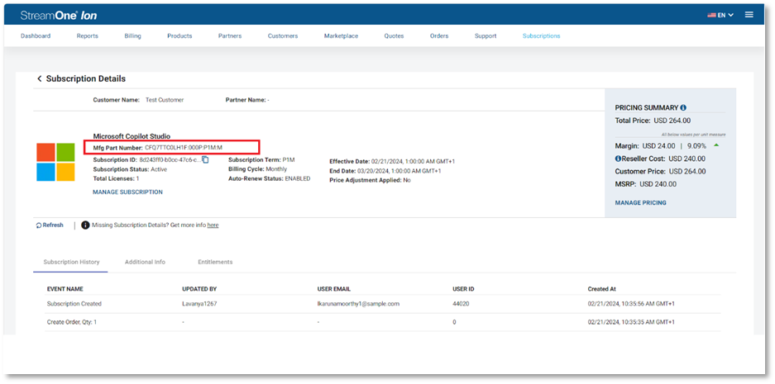Click the 'Lavanya1267' updated-by cell
Image resolution: width=775 pixels, height=384 pixels.
point(199,304)
